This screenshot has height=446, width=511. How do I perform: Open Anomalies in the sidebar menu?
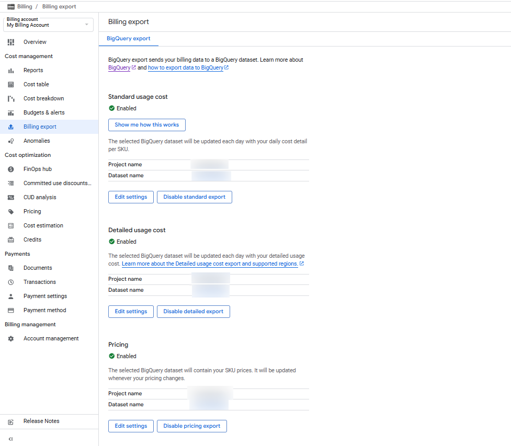[37, 141]
